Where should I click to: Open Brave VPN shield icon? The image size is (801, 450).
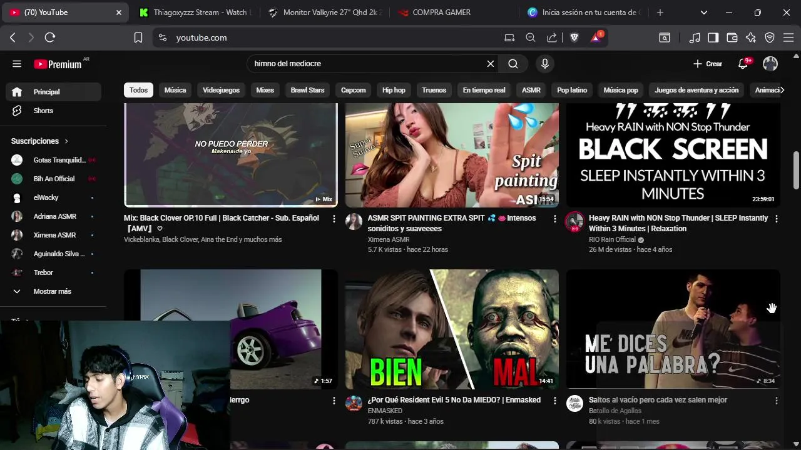770,37
